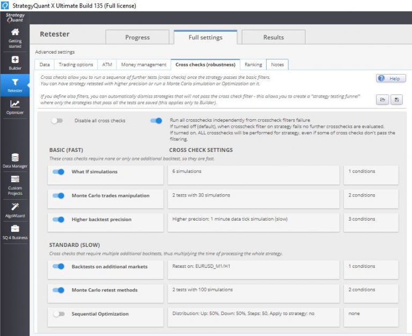Click the load settings folder icon
The image size is (412, 336).
pyautogui.click(x=383, y=100)
